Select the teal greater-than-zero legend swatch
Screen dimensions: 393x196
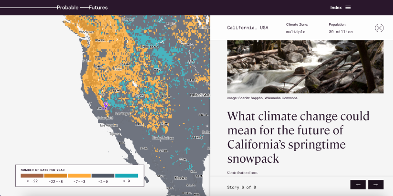pyautogui.click(x=126, y=176)
